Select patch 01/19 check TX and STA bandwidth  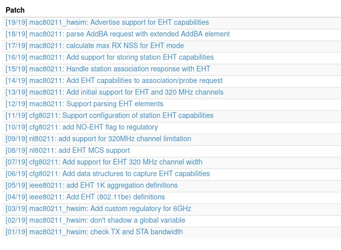click(x=94, y=232)
